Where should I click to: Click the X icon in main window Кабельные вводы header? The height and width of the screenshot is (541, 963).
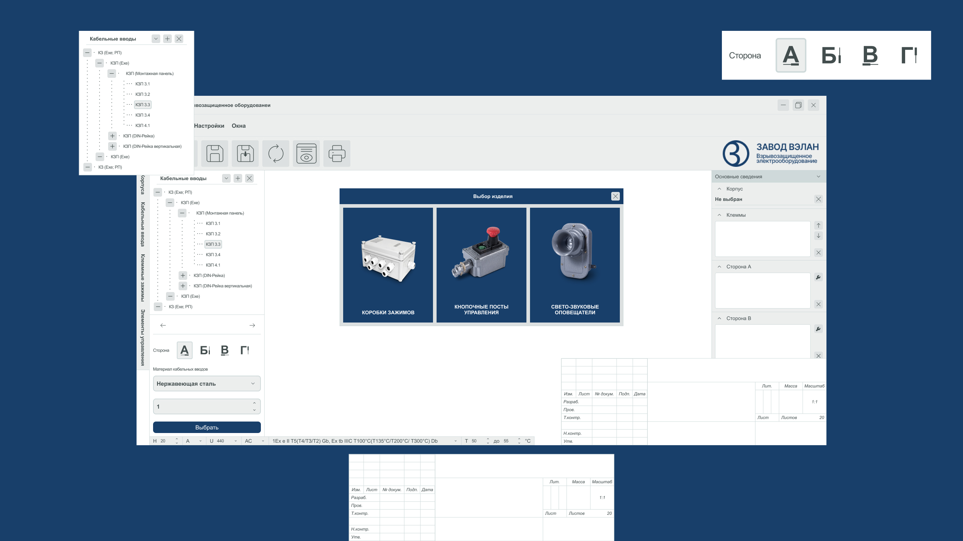coord(249,178)
